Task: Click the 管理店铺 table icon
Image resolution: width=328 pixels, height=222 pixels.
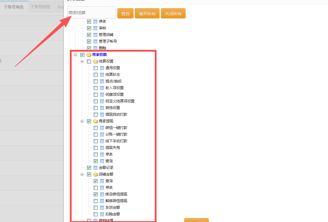Action: click(95, 35)
